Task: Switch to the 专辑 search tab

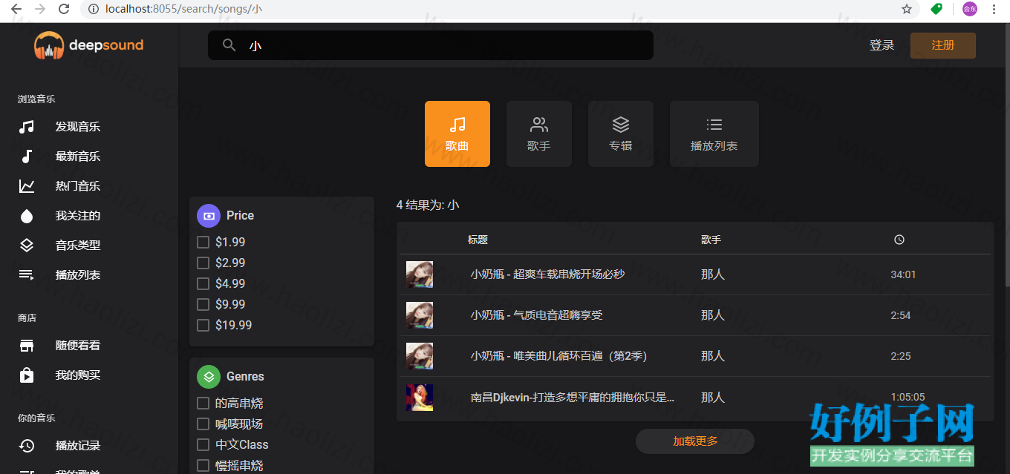Action: [x=621, y=134]
